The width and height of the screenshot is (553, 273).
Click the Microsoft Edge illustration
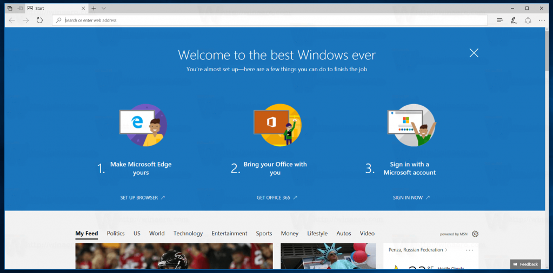pos(143,125)
